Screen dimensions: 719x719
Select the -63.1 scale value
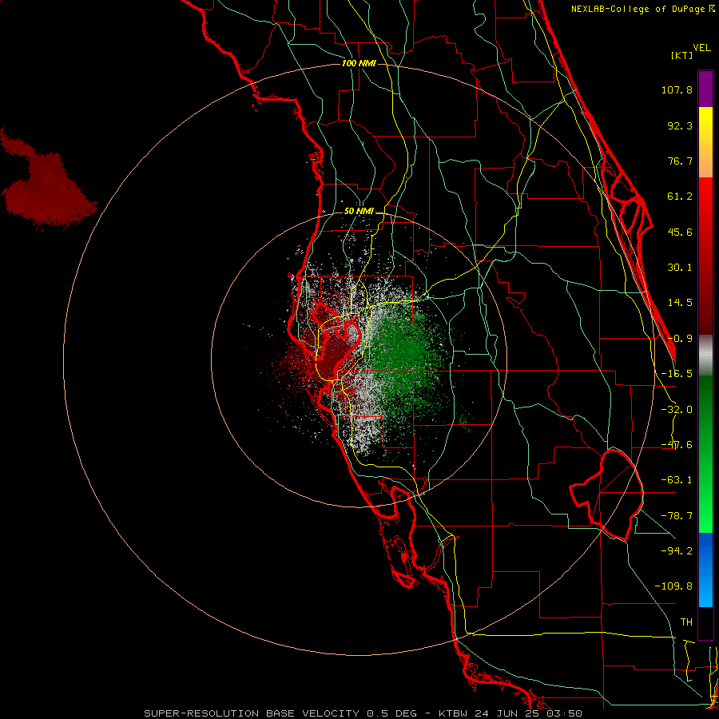[x=677, y=480]
